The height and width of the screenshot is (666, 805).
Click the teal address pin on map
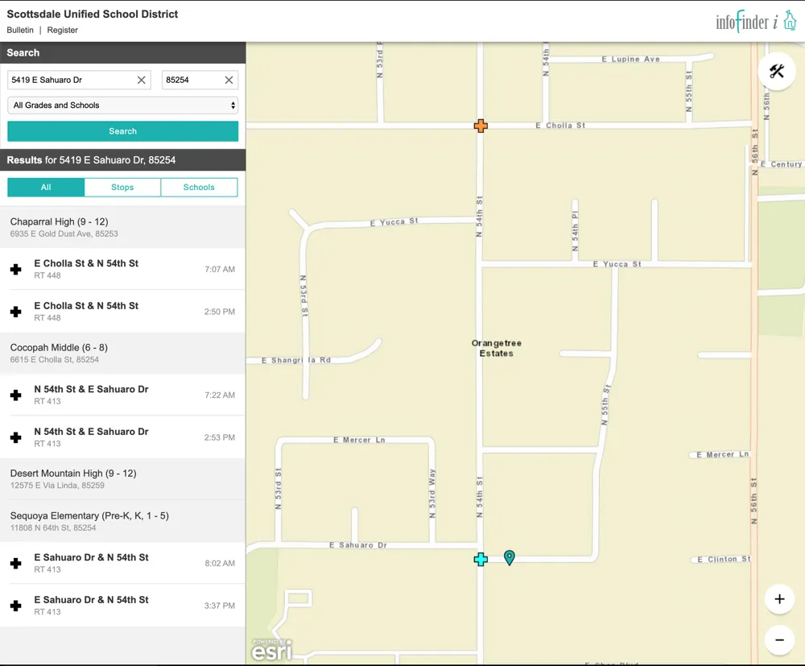tap(510, 557)
